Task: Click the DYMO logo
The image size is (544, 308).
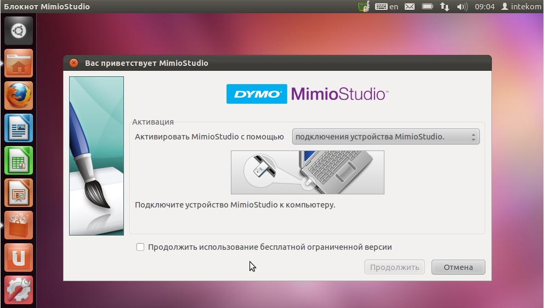Action: 257,94
